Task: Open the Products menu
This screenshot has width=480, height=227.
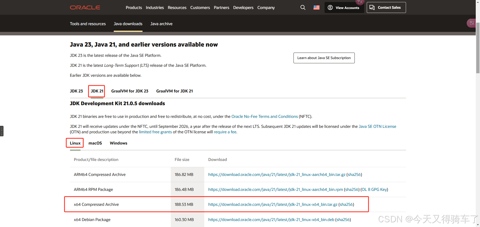Action: (134, 7)
